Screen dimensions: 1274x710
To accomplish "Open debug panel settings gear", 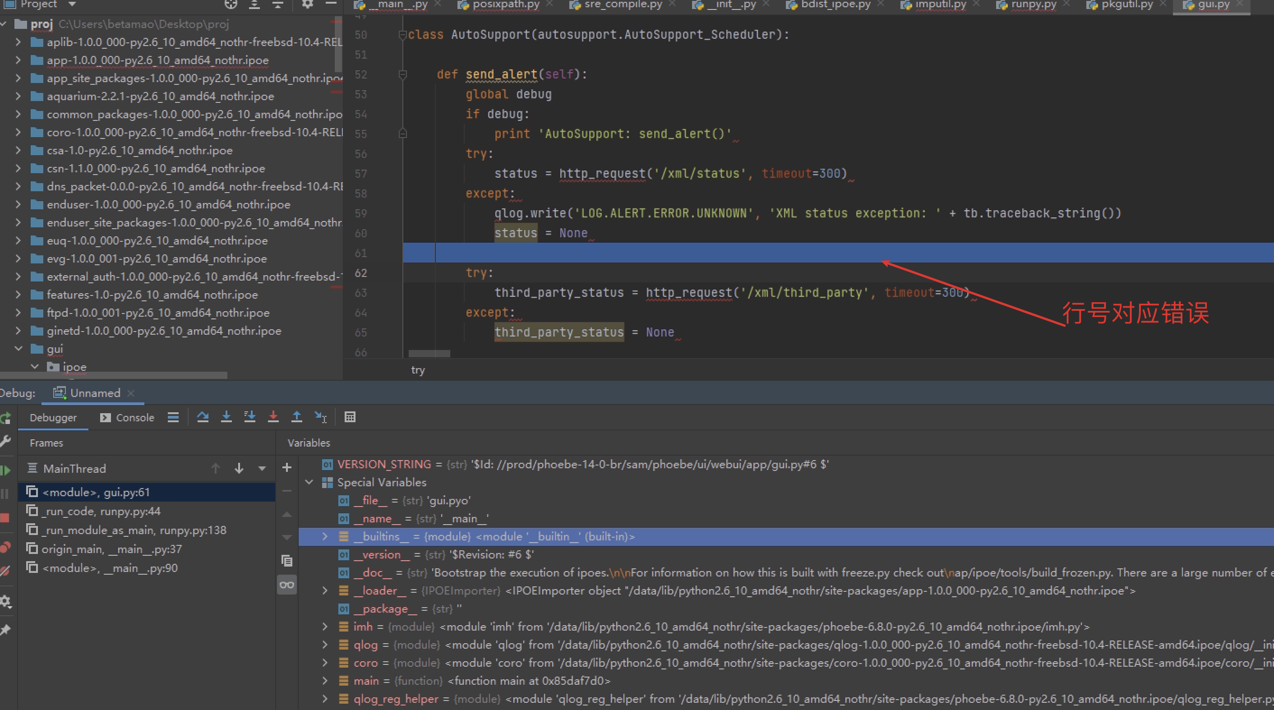I will (x=5, y=601).
